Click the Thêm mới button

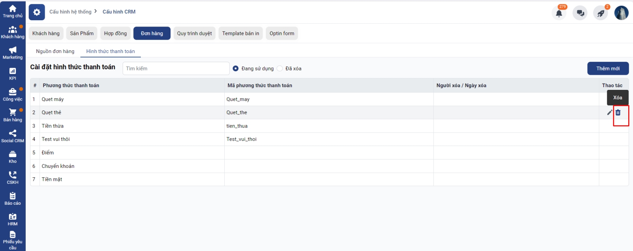[608, 68]
